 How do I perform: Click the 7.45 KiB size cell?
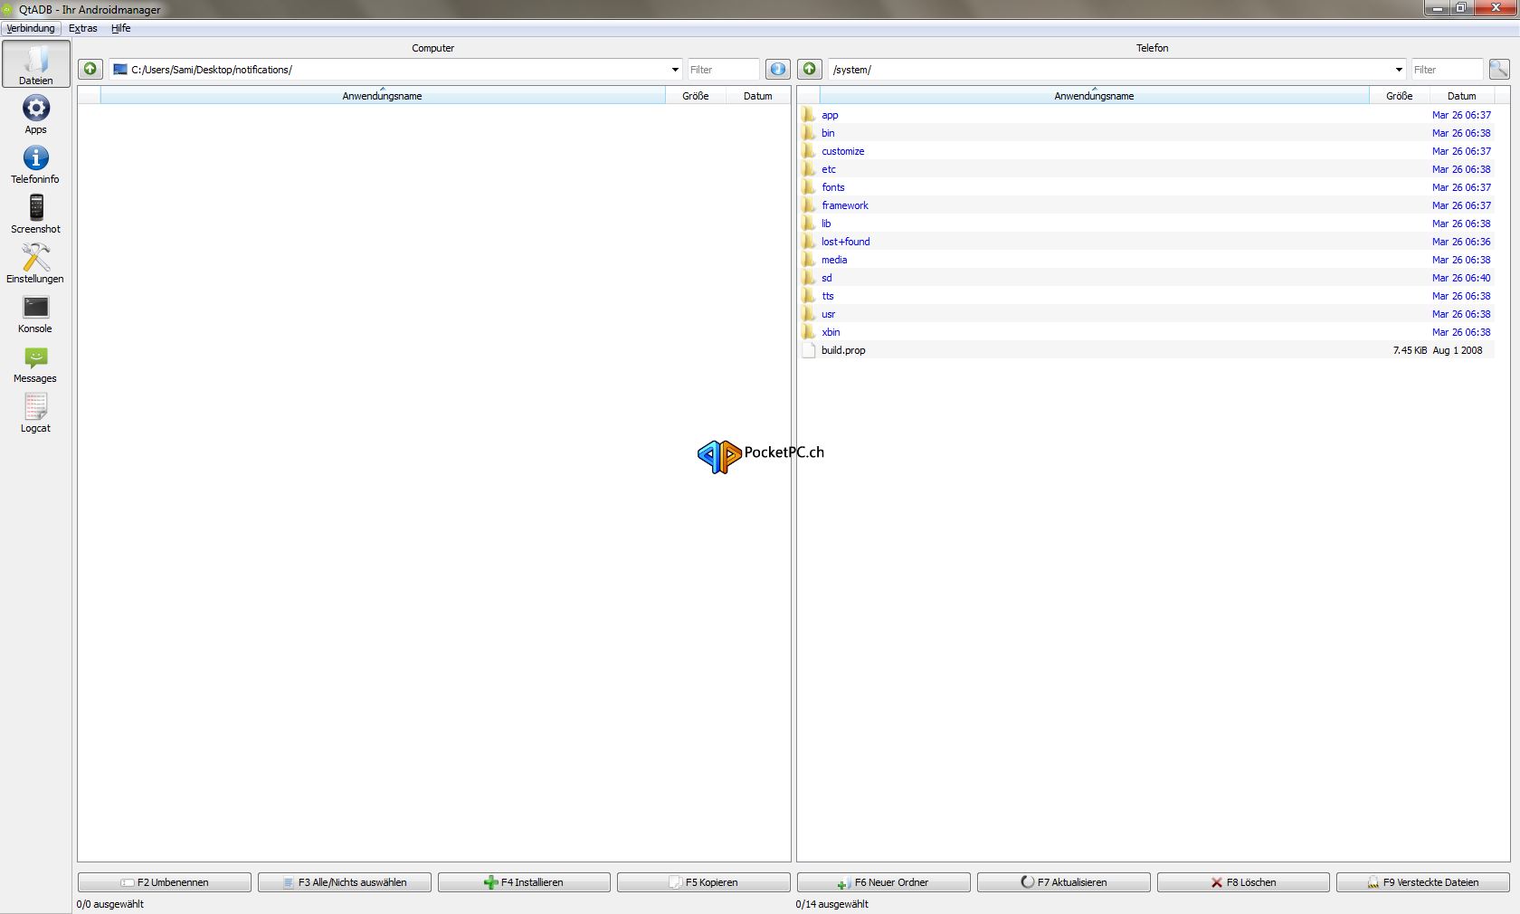tap(1410, 350)
